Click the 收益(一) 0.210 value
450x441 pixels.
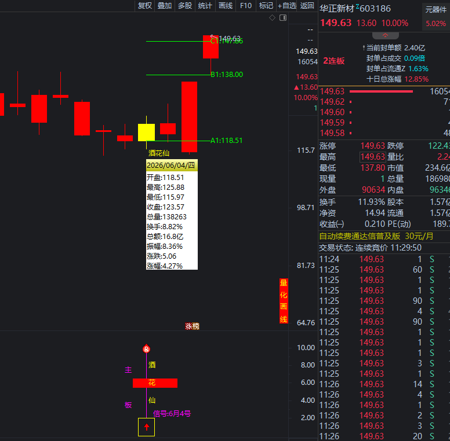click(x=375, y=224)
